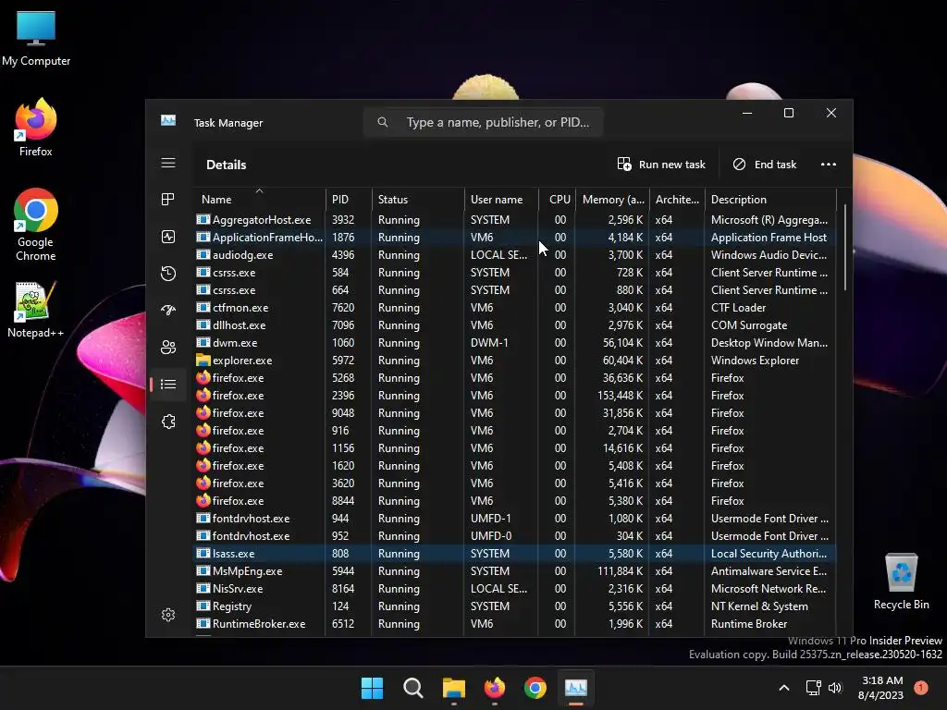Open File Explorer from taskbar
The height and width of the screenshot is (710, 947).
(x=453, y=688)
